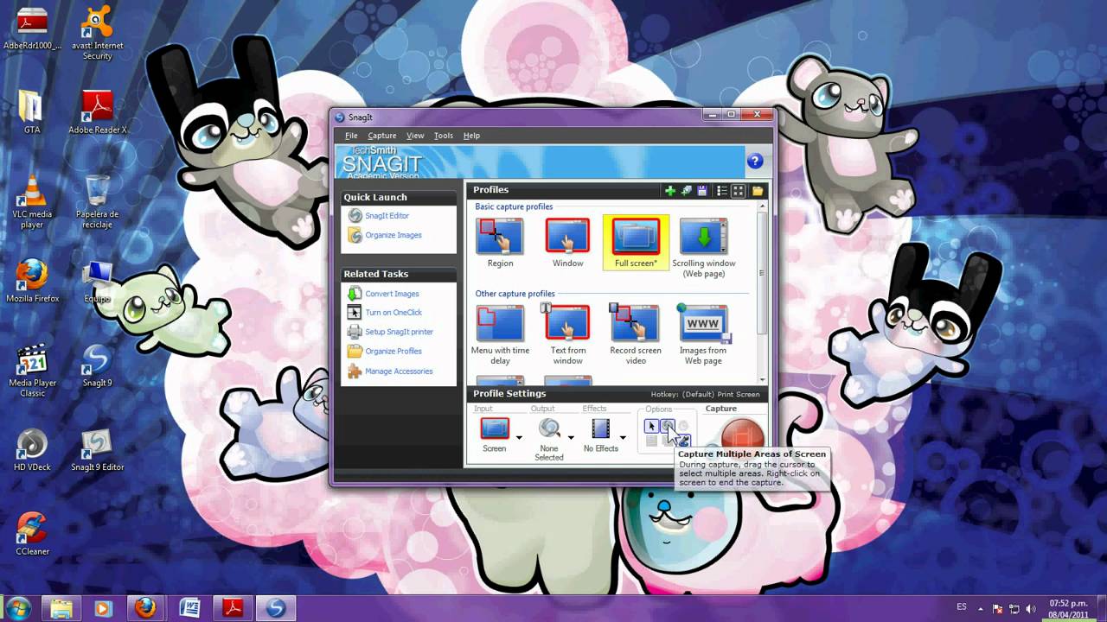Select the Window capture profile
The height and width of the screenshot is (622, 1107).
click(567, 243)
